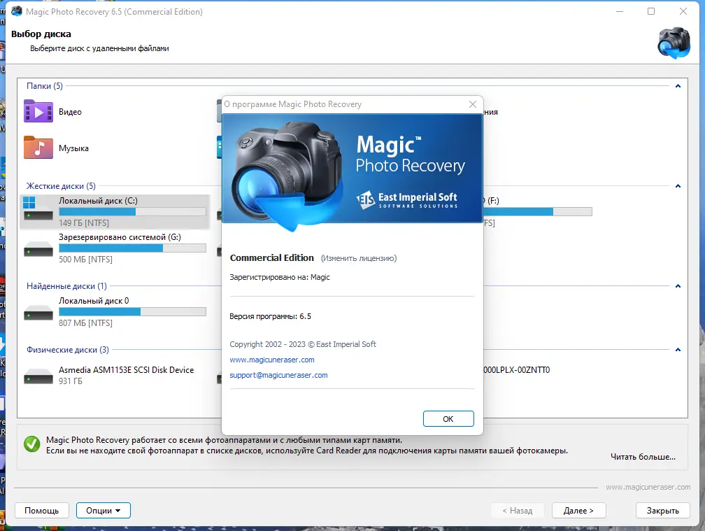705x531 pixels.
Task: Collapse the Жесткие диски (5) section
Action: click(x=678, y=185)
